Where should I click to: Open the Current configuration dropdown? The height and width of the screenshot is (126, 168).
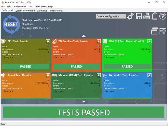click(111, 16)
